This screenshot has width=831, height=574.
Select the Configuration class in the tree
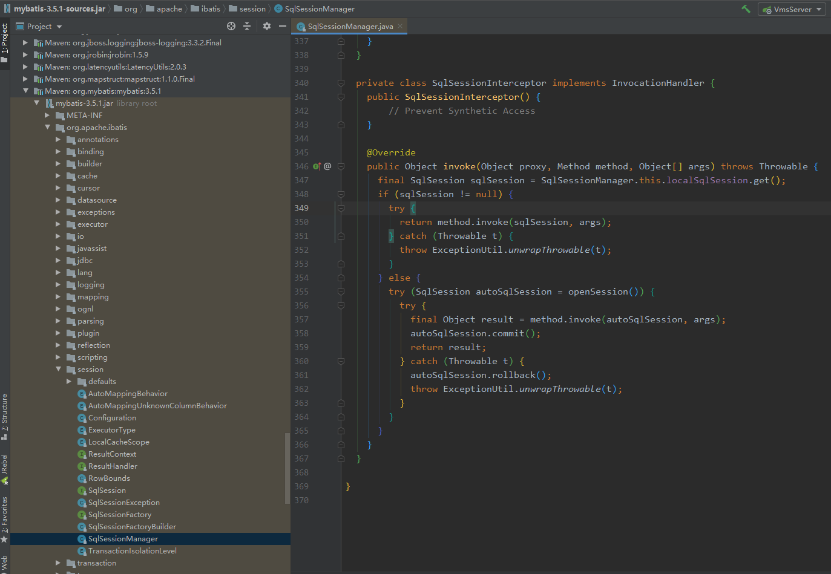[x=112, y=418]
